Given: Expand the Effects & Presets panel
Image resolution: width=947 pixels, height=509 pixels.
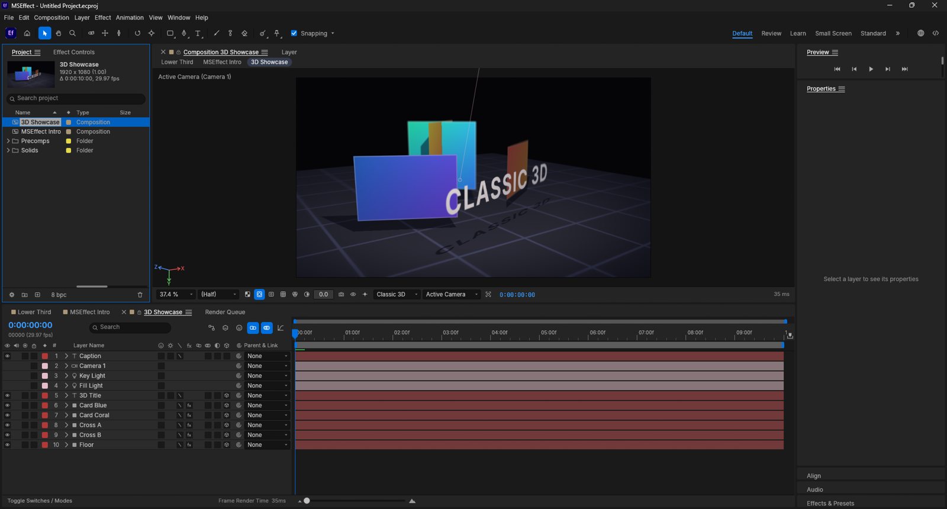Looking at the screenshot, I should [x=830, y=503].
